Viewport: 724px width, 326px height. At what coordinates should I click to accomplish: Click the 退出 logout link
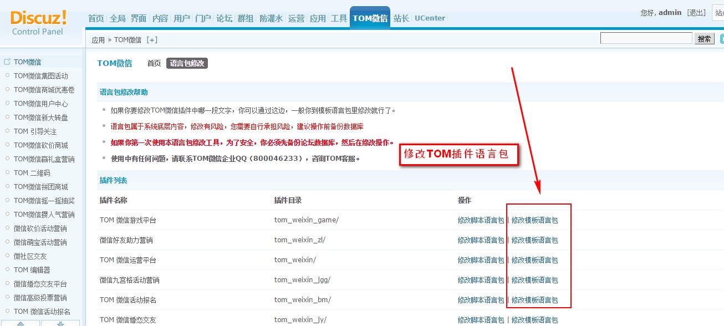tap(696, 13)
